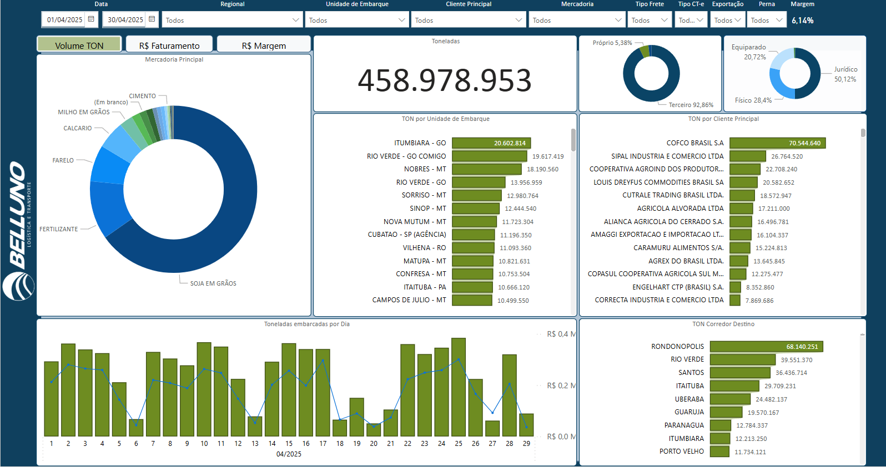Click the MILHO EM GRÃOS label

[84, 112]
